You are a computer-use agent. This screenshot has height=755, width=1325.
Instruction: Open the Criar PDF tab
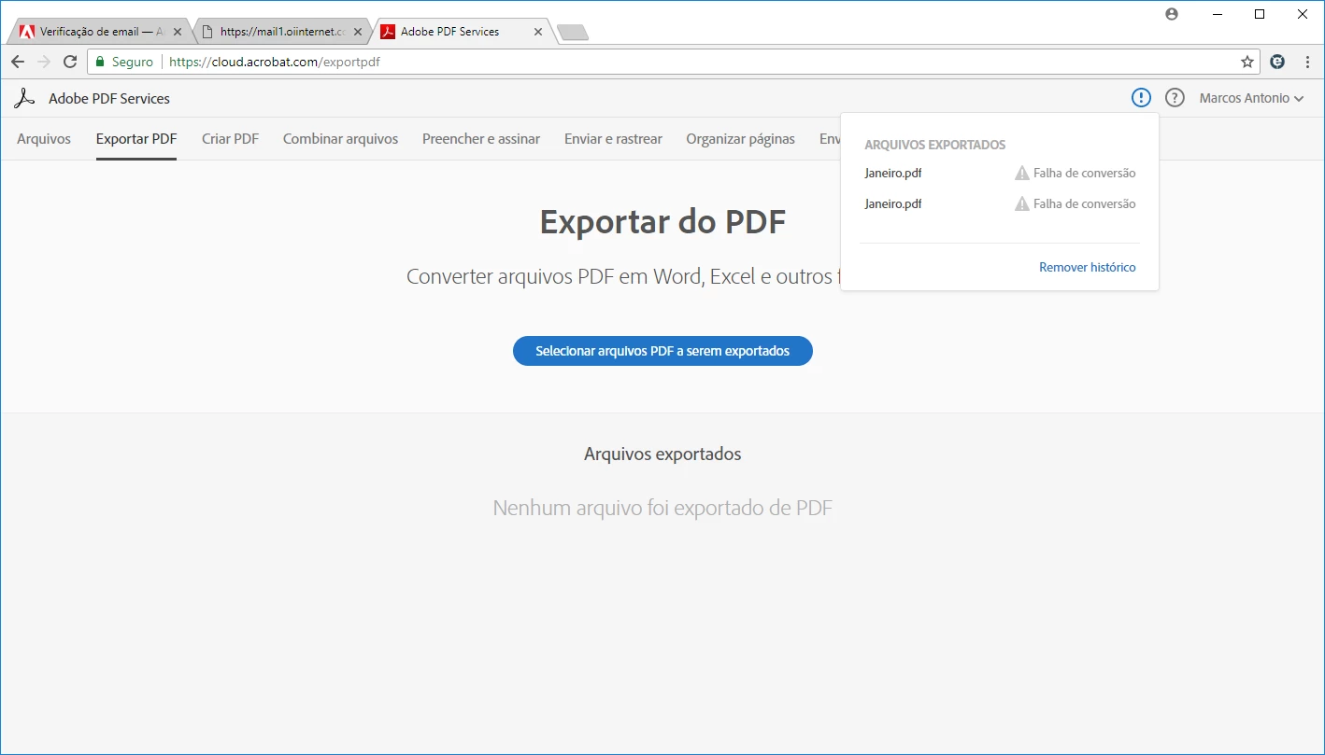pyautogui.click(x=230, y=139)
